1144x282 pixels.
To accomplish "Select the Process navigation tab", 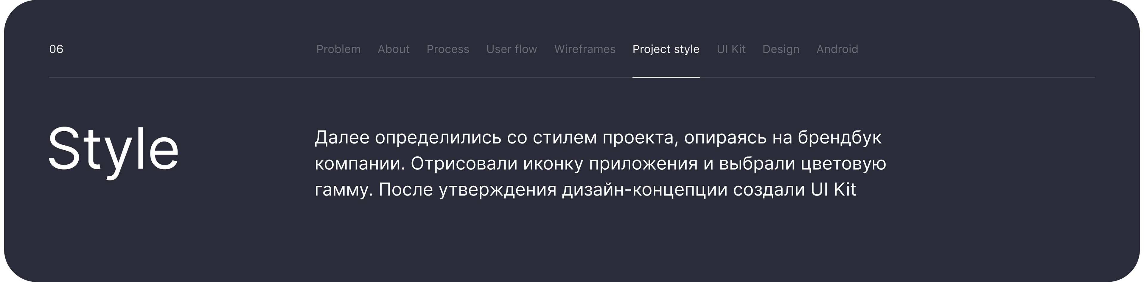I will (447, 49).
